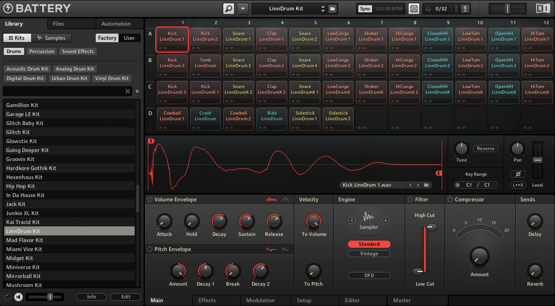
Task: Toggle the Volume Envelope power button
Action: [x=150, y=199]
